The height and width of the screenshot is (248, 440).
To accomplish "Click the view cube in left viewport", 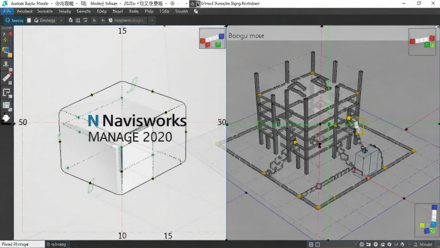I will point(212,38).
